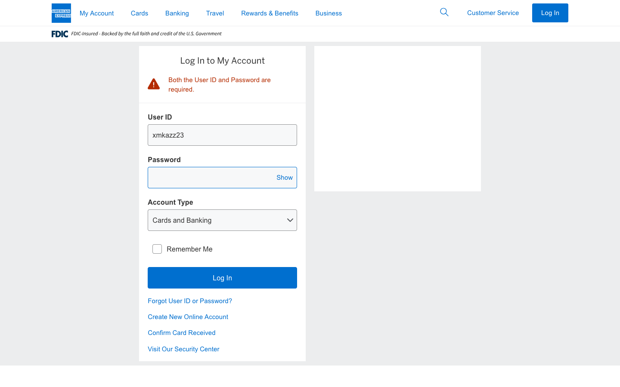Screen dimensions: 620x387
Task: Click the red warning triangle icon
Action: (154, 84)
